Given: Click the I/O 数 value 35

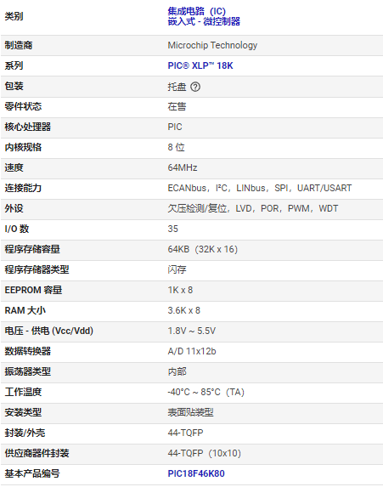Looking at the screenshot, I should pyautogui.click(x=173, y=229).
